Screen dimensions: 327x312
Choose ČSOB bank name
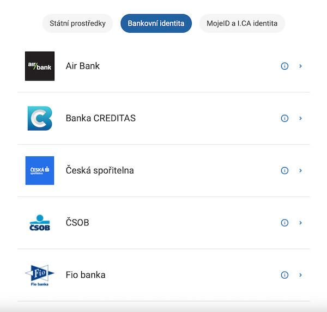click(x=77, y=222)
